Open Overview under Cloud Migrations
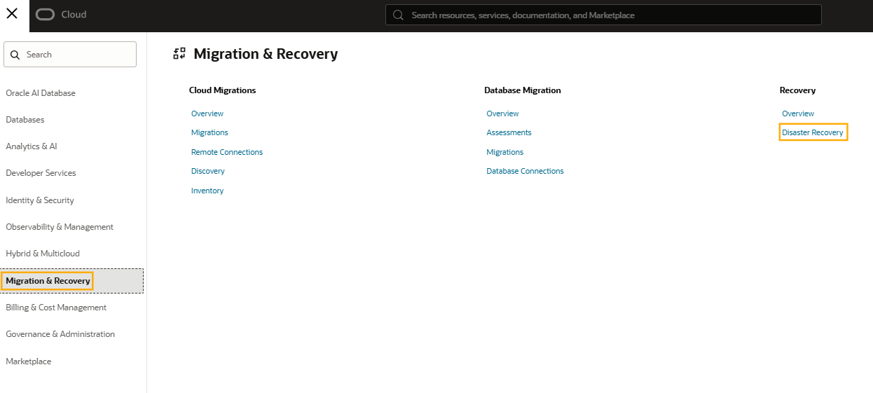The width and height of the screenshot is (873, 393). click(207, 113)
